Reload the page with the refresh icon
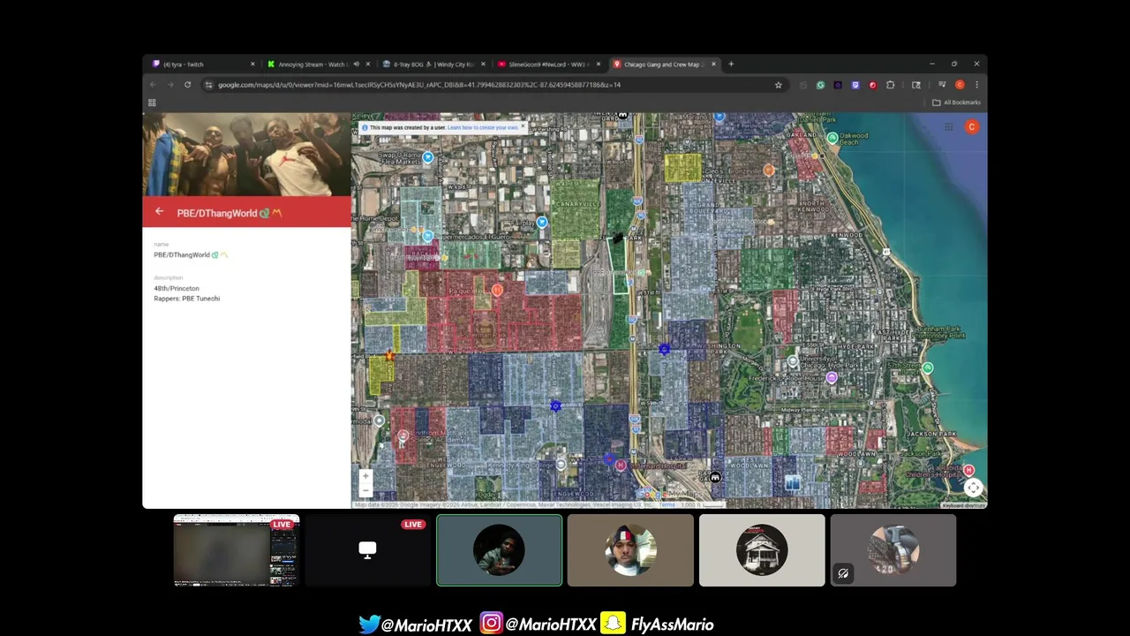 click(187, 85)
